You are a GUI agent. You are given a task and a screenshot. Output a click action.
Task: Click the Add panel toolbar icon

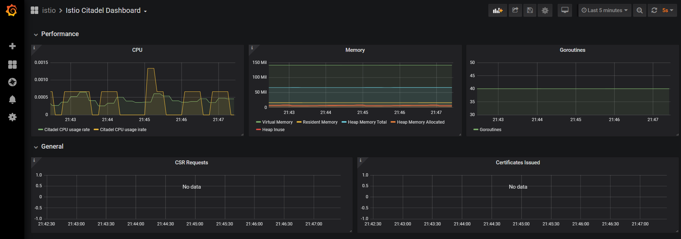coord(497,10)
